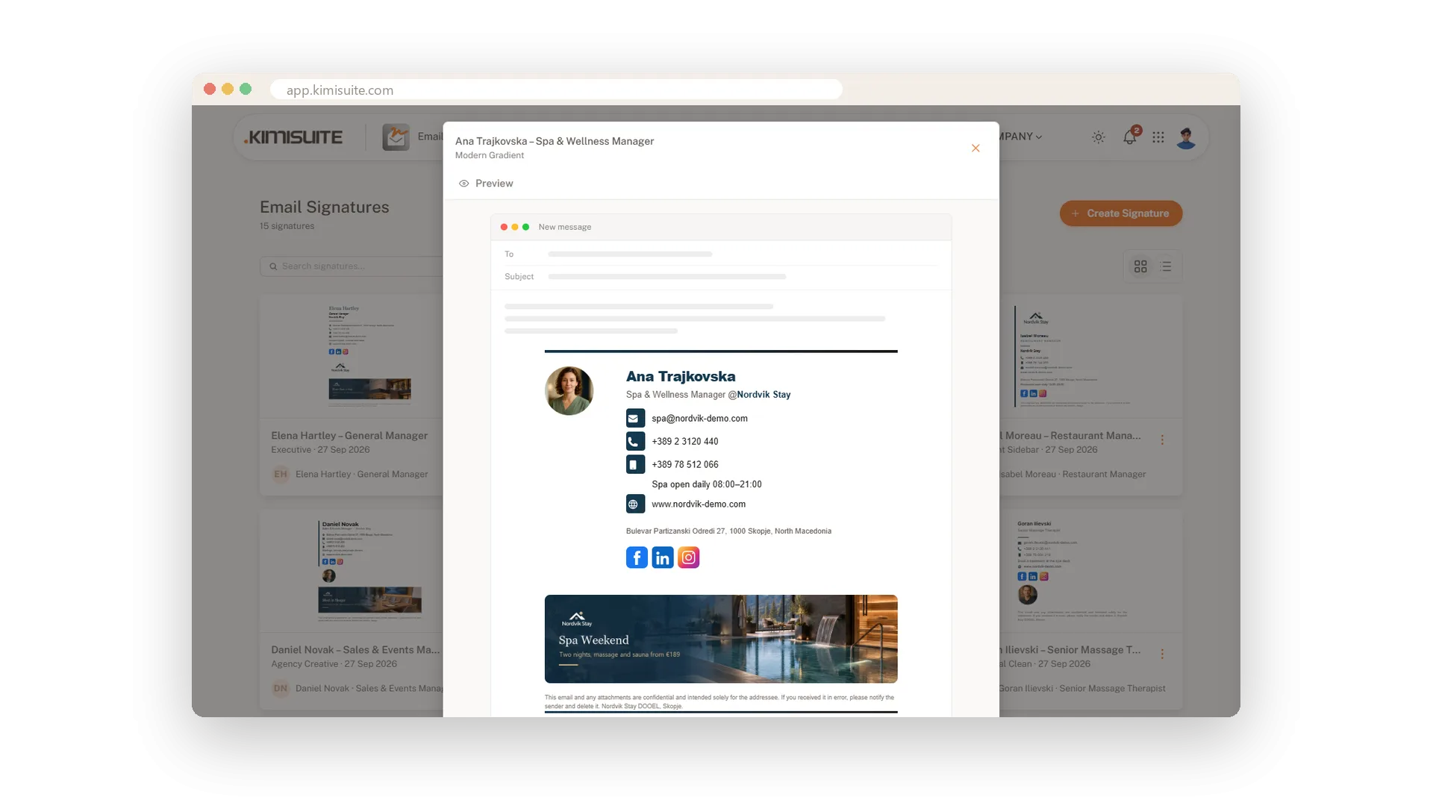Open the apps grid launcher icon
Image resolution: width=1433 pixels, height=806 pixels.
point(1158,137)
